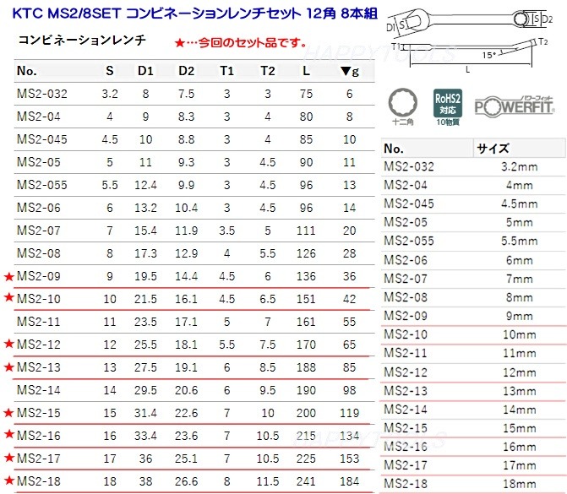Click MS2-12 in the size table

406,372
